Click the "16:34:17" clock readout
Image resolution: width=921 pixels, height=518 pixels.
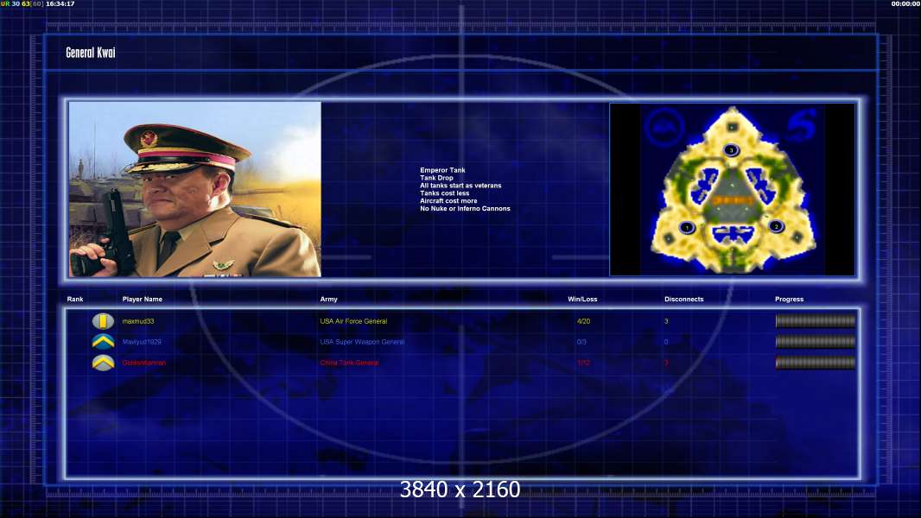tap(60, 3)
